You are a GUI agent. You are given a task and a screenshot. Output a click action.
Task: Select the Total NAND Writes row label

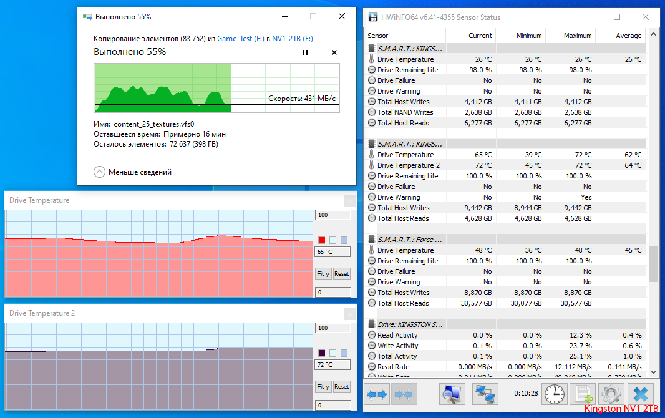tap(405, 112)
